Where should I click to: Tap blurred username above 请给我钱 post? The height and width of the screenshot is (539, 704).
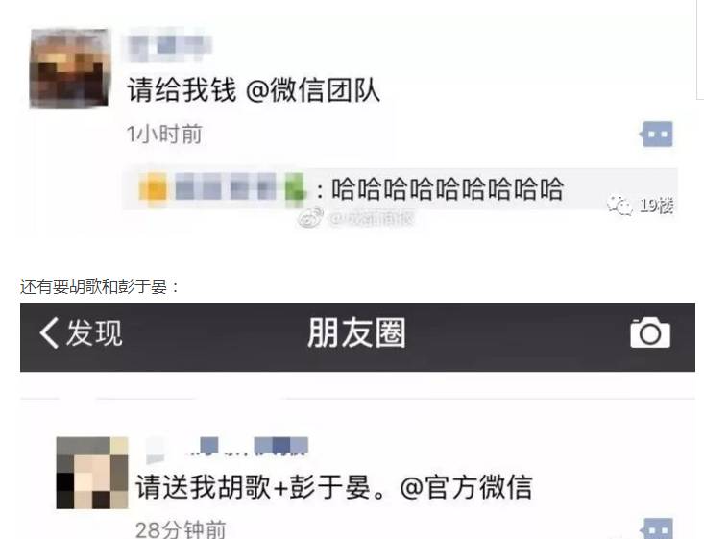tap(169, 46)
